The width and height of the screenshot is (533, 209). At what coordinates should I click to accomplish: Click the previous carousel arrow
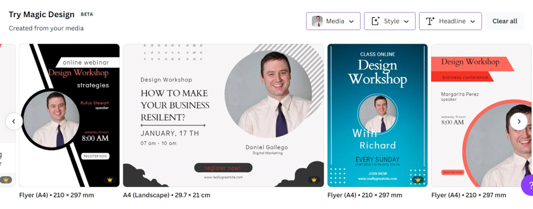14,121
